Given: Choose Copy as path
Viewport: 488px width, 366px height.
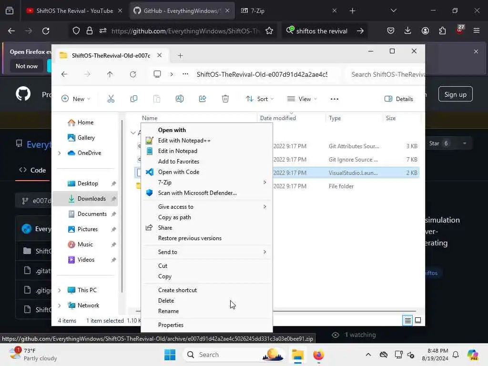Looking at the screenshot, I should coord(207,217).
